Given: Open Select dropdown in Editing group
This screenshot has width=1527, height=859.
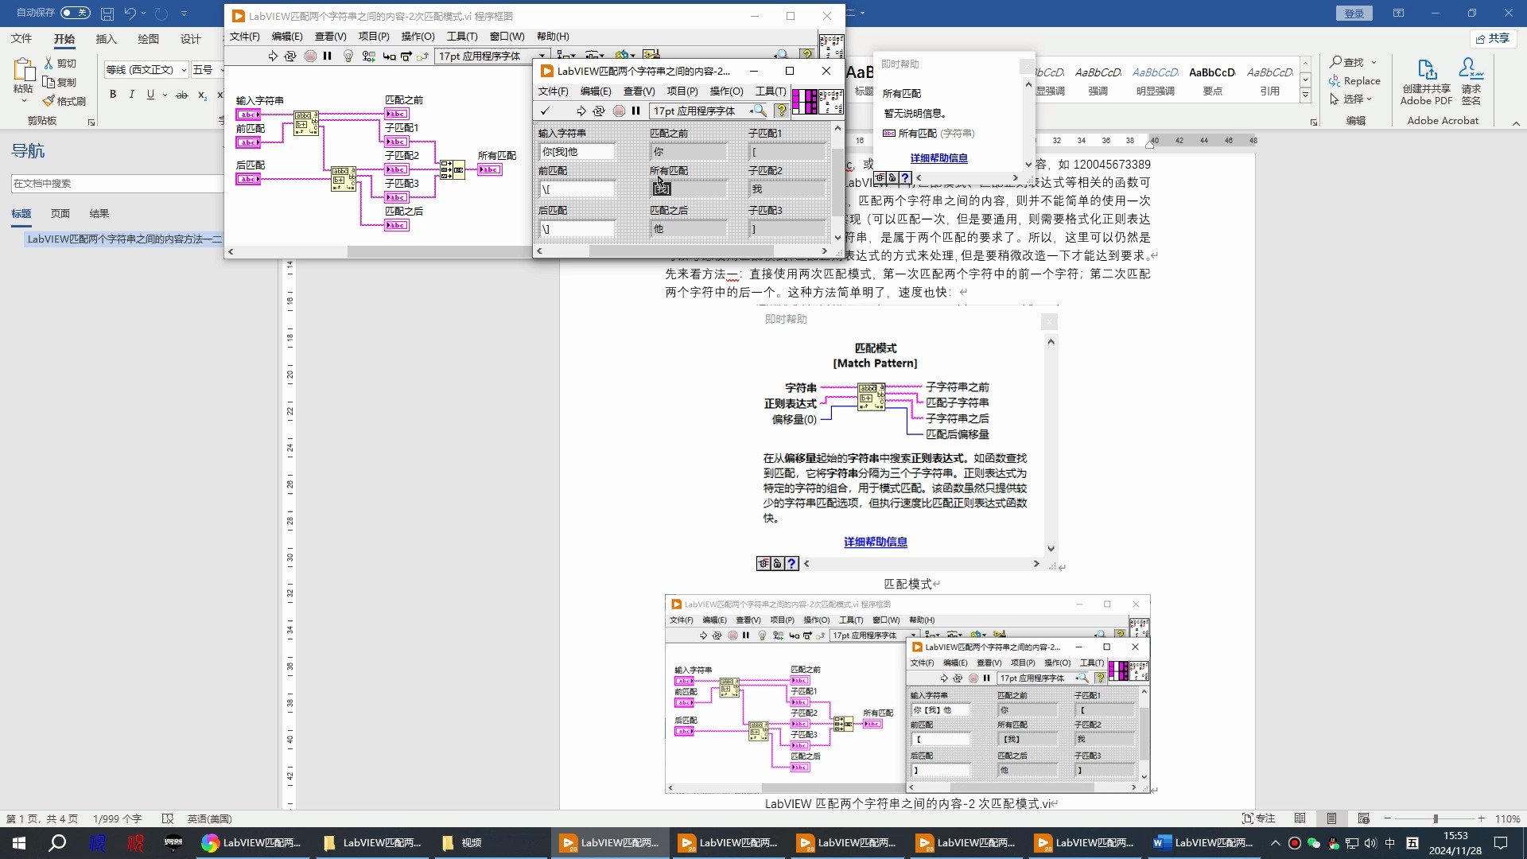Looking at the screenshot, I should tap(1353, 99).
